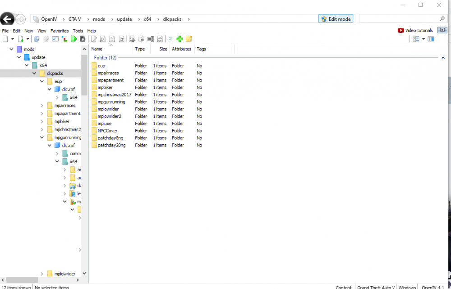Click the import file toolbar icon

20,39
